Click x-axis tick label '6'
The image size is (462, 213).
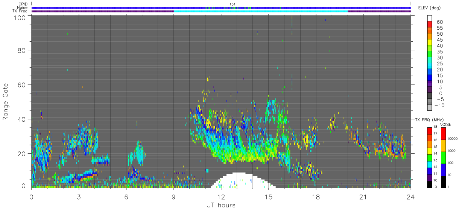tap(126, 197)
